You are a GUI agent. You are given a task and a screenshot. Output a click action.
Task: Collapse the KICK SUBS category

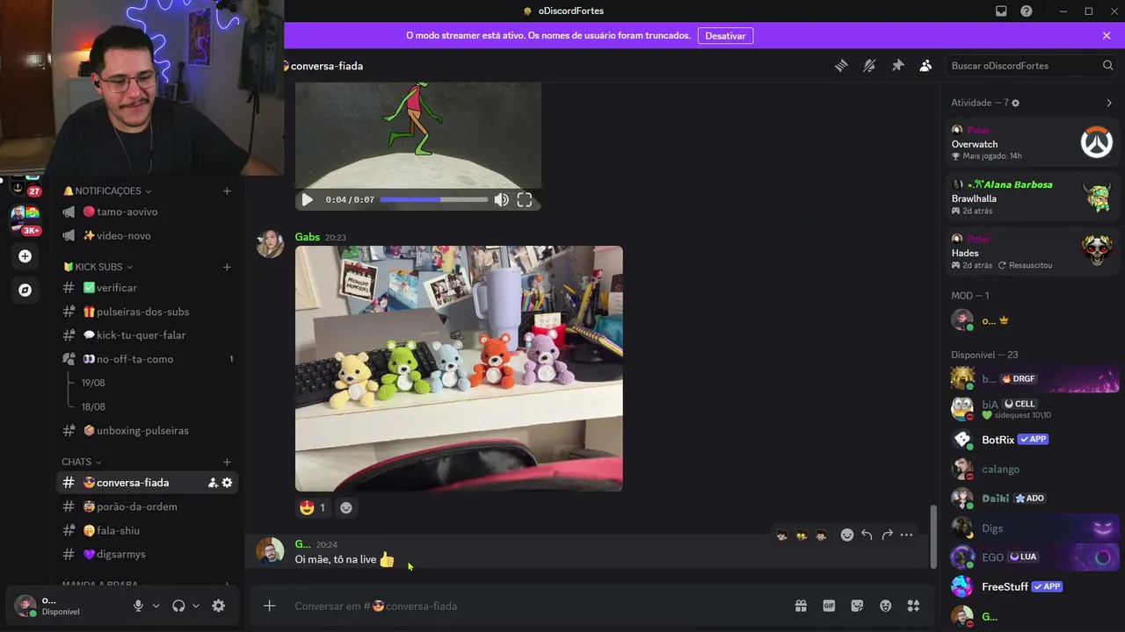[x=98, y=267]
